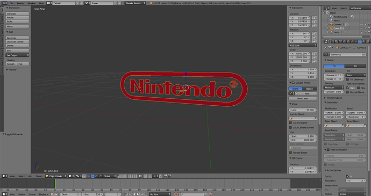The height and width of the screenshot is (196, 371).
Task: Select the scale manipulator icon
Action: [101, 176]
